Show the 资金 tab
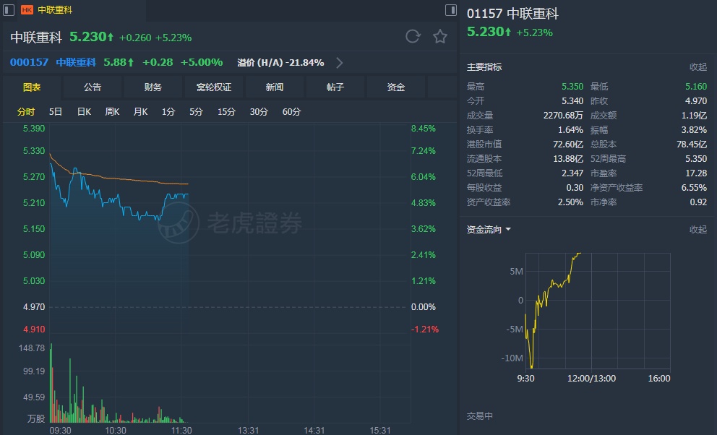The height and width of the screenshot is (435, 717). point(396,87)
